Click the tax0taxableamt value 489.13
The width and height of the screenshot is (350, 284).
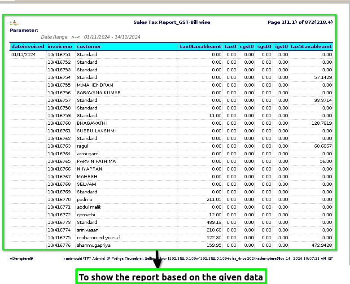(x=214, y=222)
